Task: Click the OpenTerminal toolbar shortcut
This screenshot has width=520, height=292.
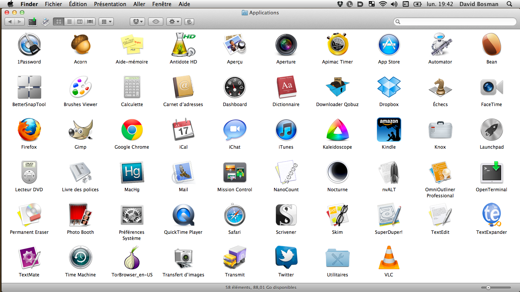Action: point(32,22)
